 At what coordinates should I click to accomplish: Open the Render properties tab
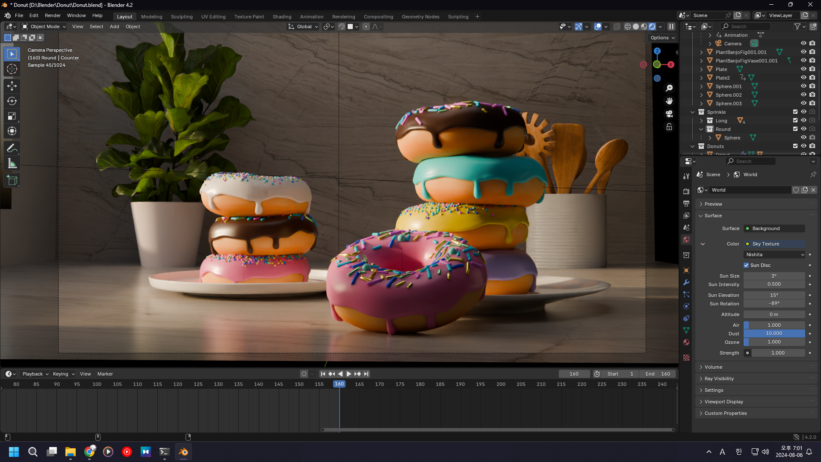(x=686, y=192)
